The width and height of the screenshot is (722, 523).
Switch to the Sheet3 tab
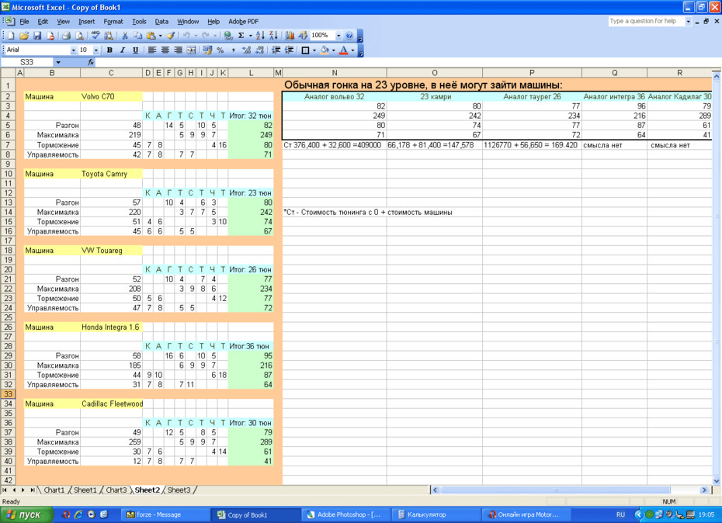coord(179,490)
